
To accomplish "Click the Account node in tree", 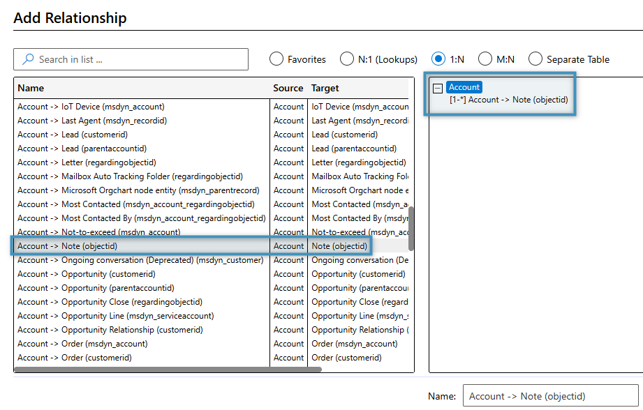I will (x=464, y=87).
